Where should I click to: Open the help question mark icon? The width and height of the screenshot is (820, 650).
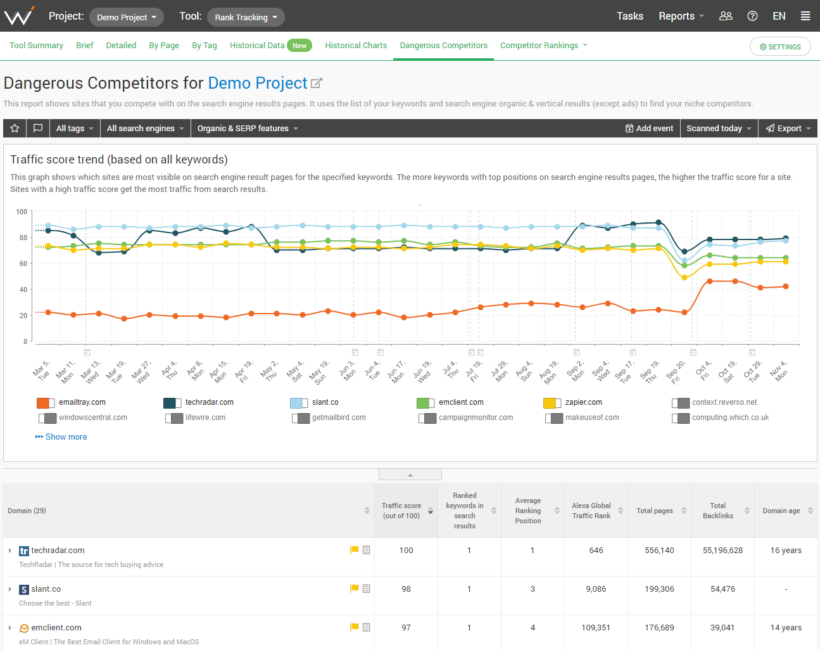[x=752, y=16]
